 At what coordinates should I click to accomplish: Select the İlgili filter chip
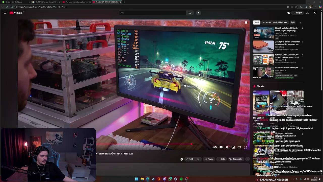pos(293,22)
